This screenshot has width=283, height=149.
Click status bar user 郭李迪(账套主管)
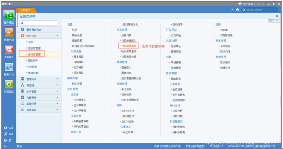point(195,146)
